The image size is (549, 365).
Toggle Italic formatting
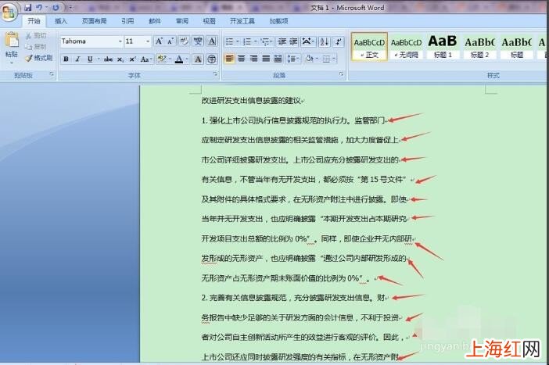pyautogui.click(x=77, y=59)
